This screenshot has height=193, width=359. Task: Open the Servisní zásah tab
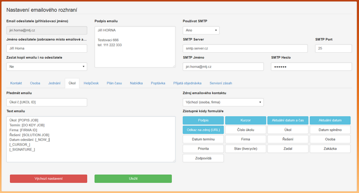(x=221, y=83)
